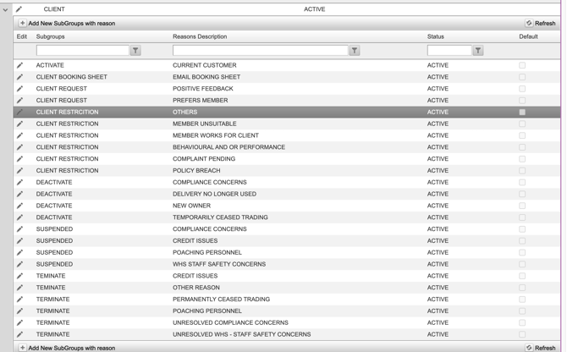The height and width of the screenshot is (352, 567).
Task: Edit TERMINATE POACHING PERSONNEL row
Action: [x=20, y=311]
